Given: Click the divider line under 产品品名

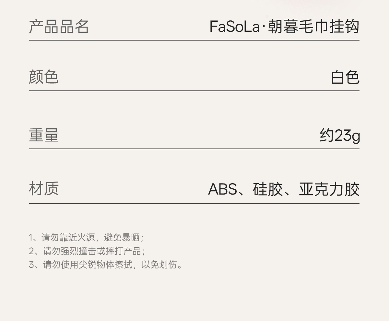Looking at the screenshot, I should tap(194, 40).
